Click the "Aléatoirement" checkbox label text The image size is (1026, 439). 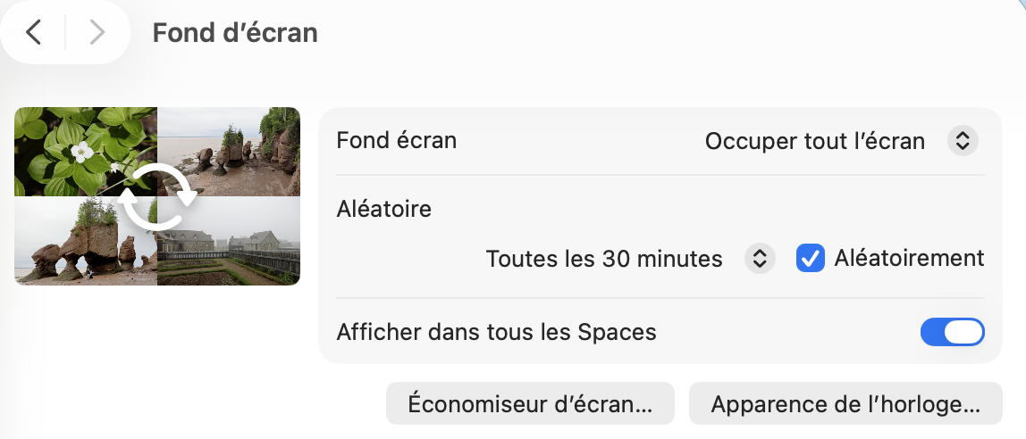coord(908,259)
